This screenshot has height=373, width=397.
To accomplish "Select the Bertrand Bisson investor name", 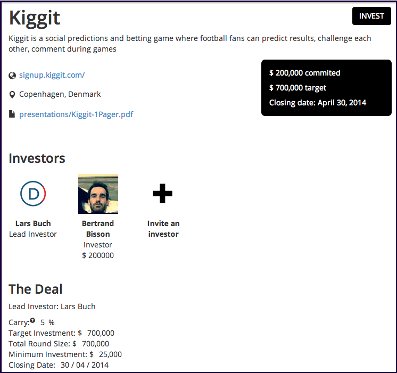I will tap(98, 229).
